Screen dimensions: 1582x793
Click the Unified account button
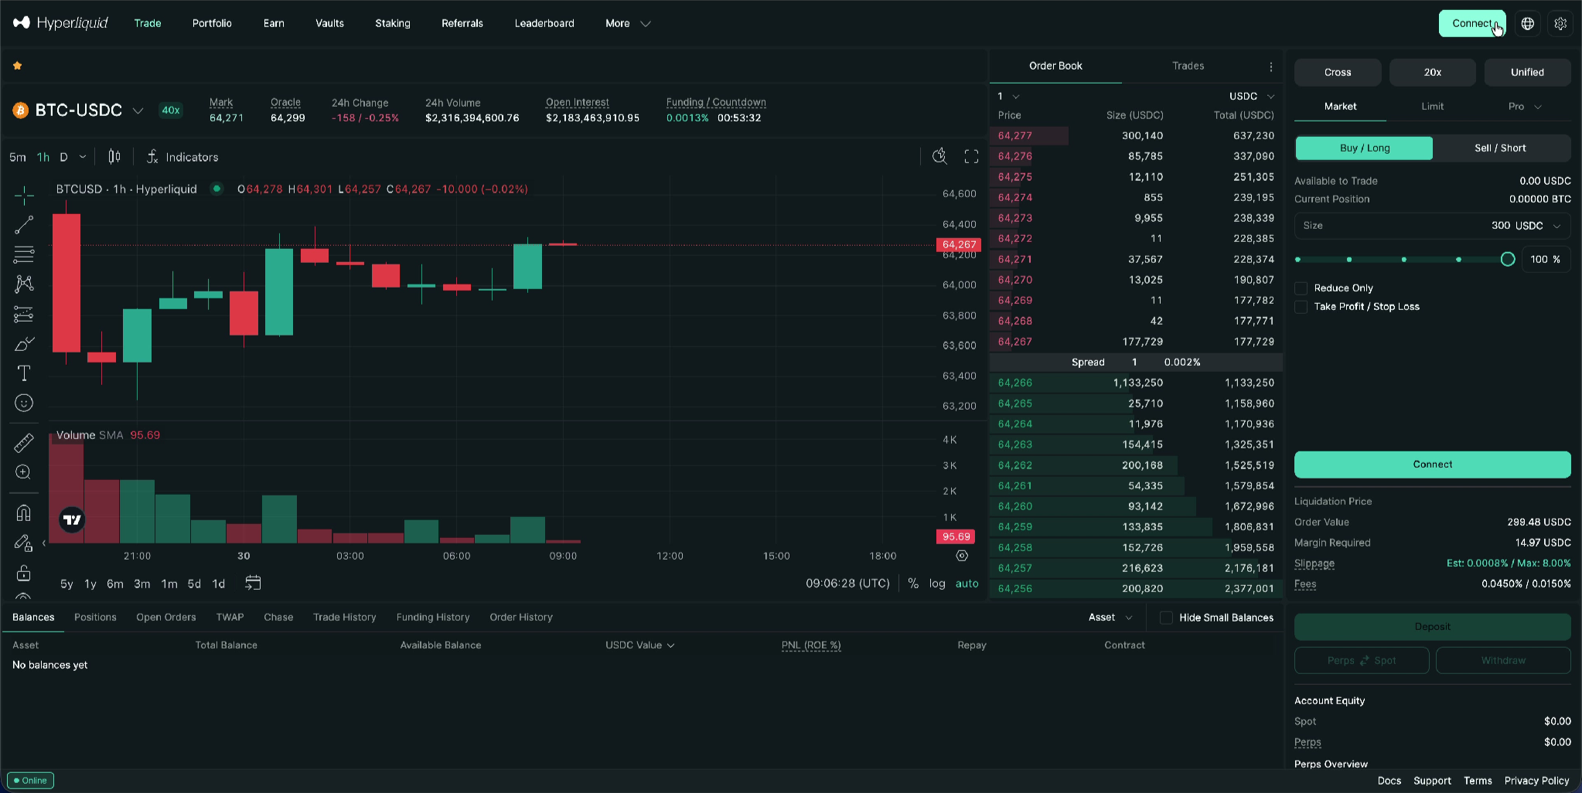1527,73
